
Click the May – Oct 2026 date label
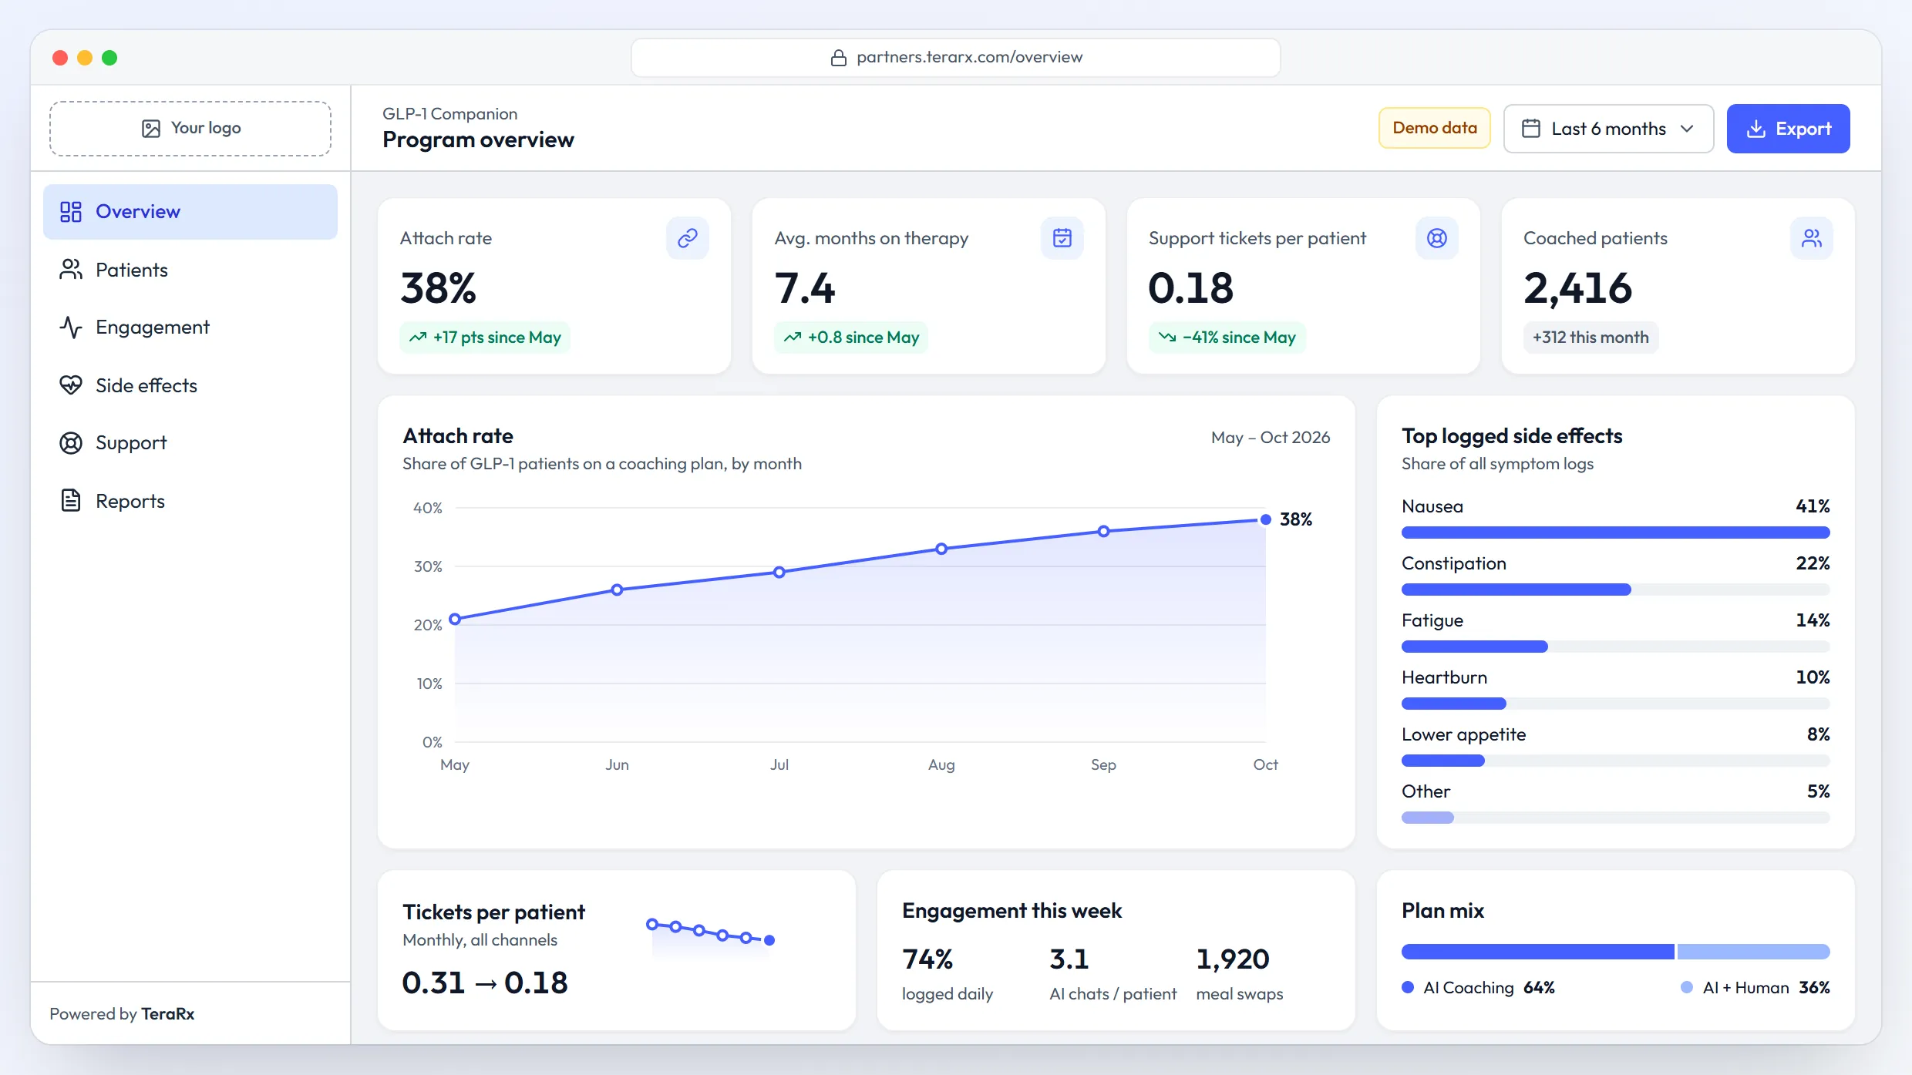coord(1271,438)
